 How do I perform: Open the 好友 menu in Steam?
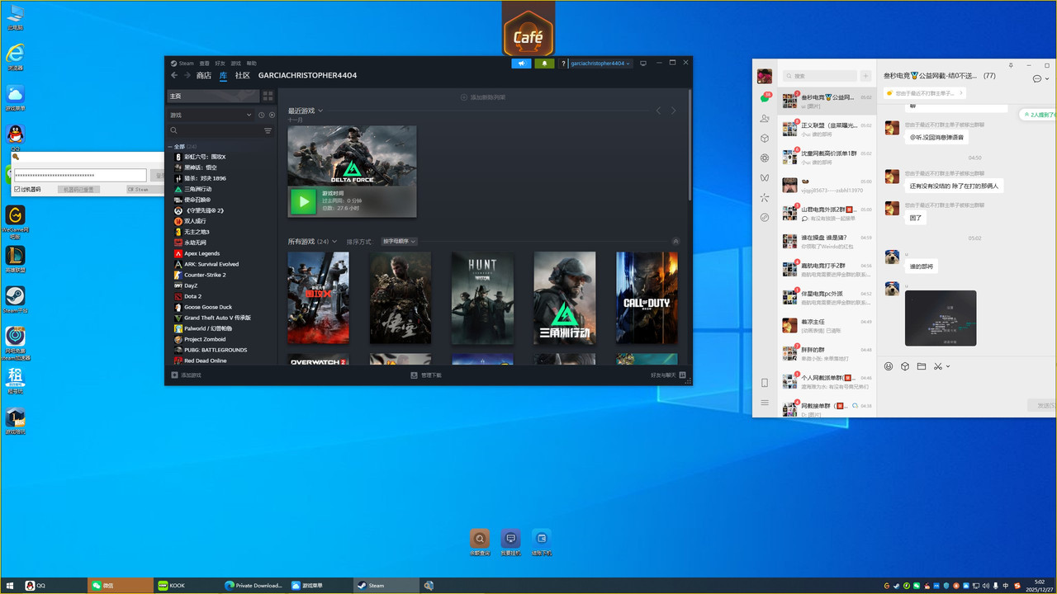coord(220,64)
